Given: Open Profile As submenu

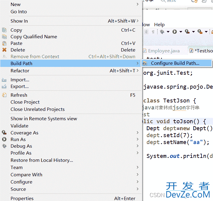Looking at the screenshot, I should pyautogui.click(x=71, y=153).
